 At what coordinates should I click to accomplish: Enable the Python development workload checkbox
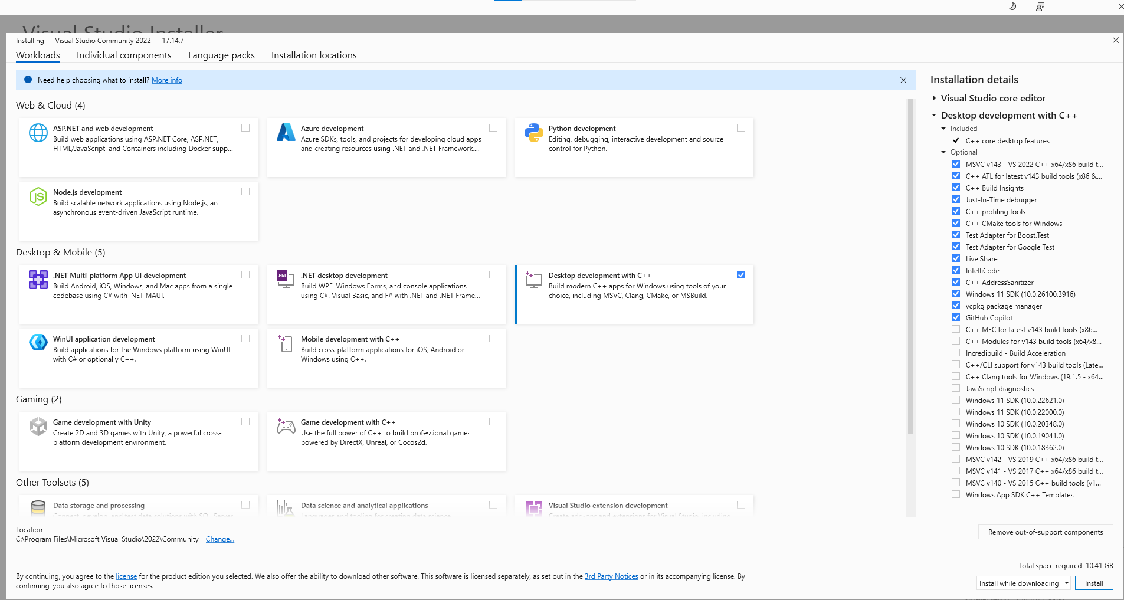point(741,128)
